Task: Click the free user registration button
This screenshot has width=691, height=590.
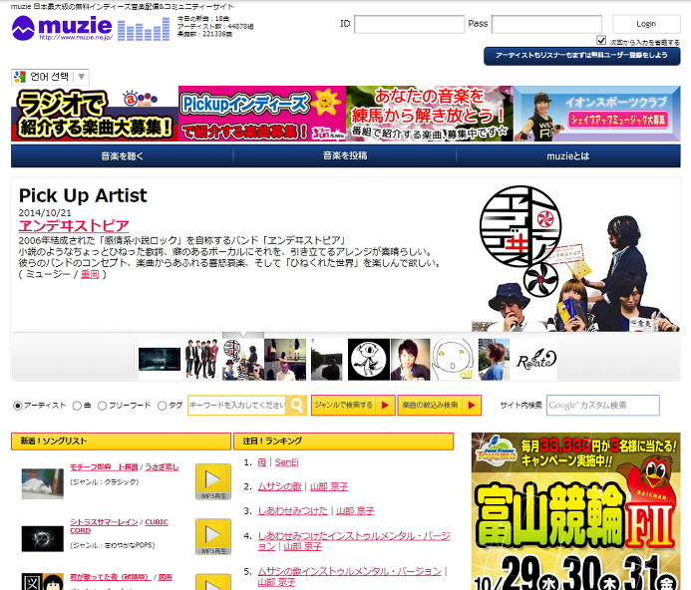Action: [x=581, y=56]
